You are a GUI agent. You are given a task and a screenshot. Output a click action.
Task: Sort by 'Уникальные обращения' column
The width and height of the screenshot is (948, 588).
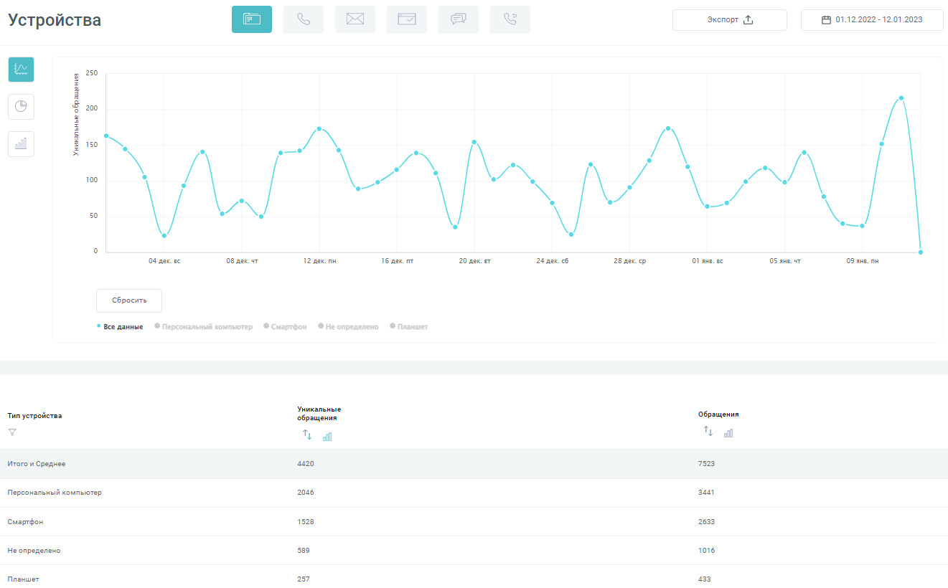[x=306, y=435]
